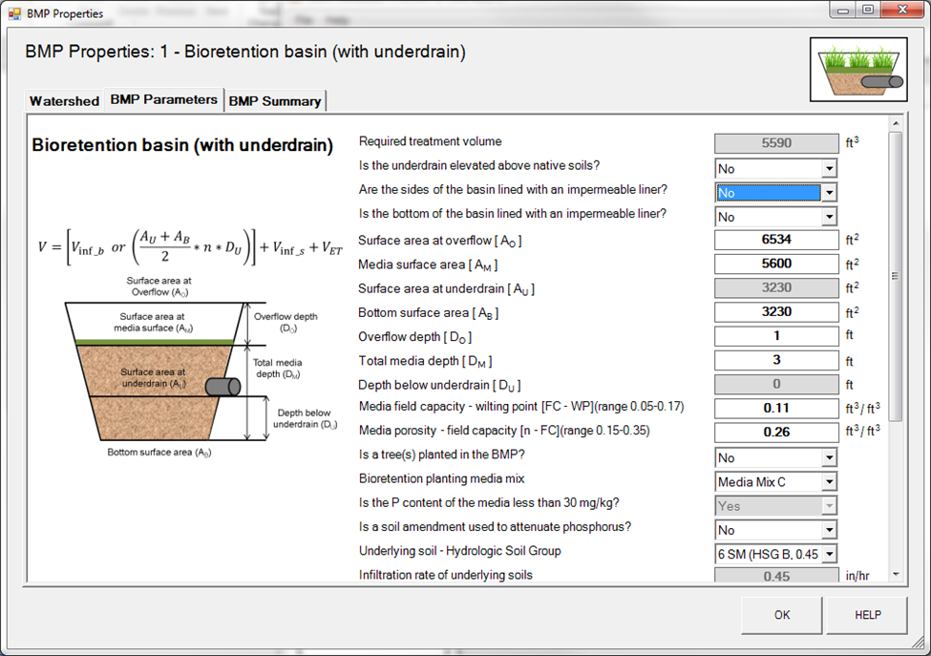
Task: Click the BMP Properties window app icon
Action: (14, 13)
